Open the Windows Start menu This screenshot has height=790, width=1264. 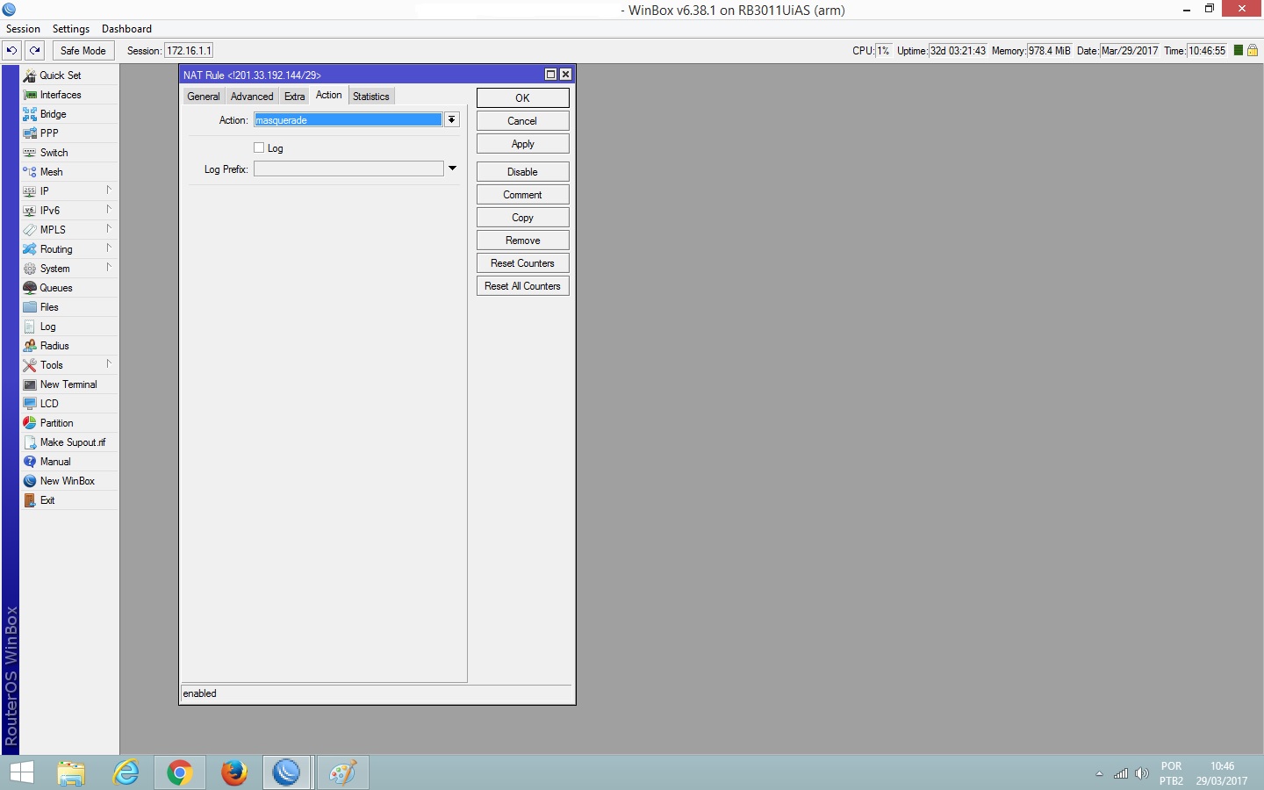point(22,772)
